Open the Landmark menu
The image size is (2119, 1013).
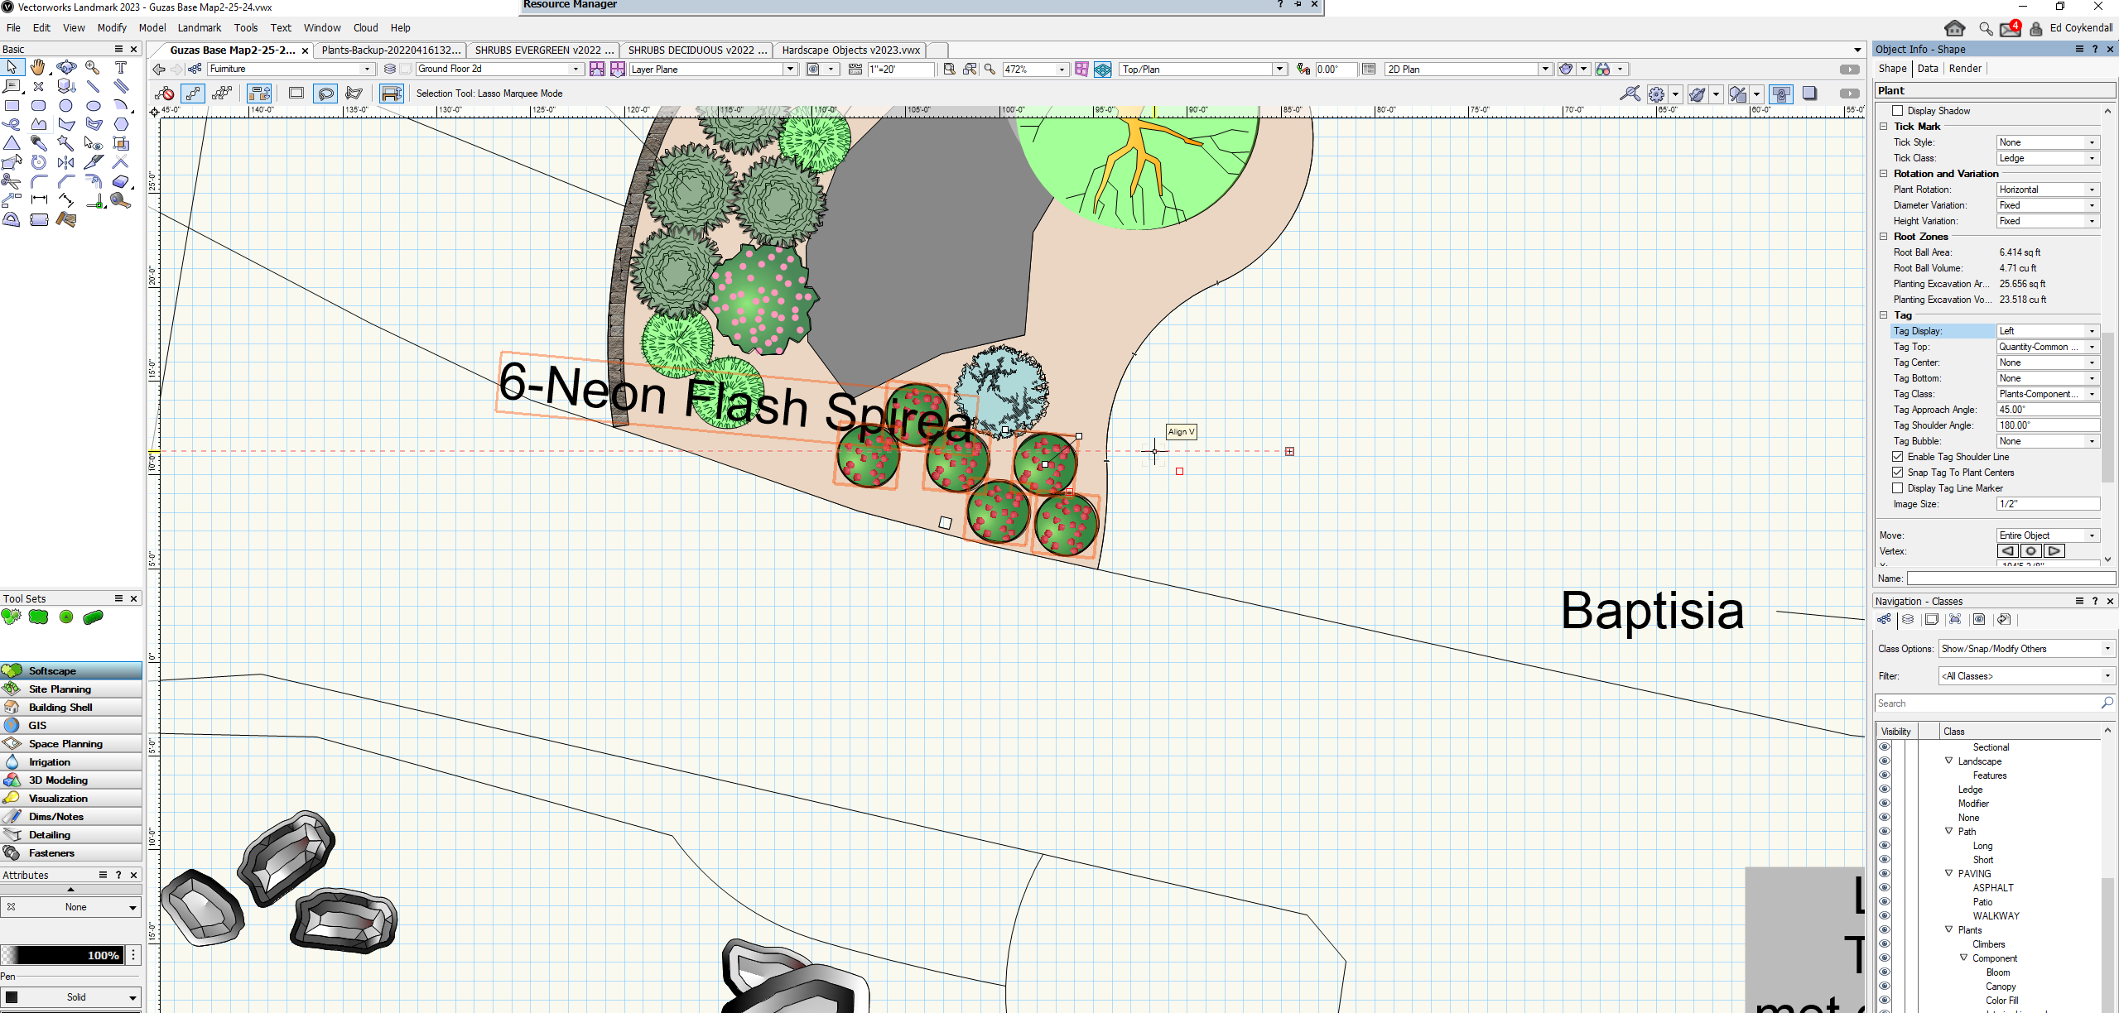(199, 27)
